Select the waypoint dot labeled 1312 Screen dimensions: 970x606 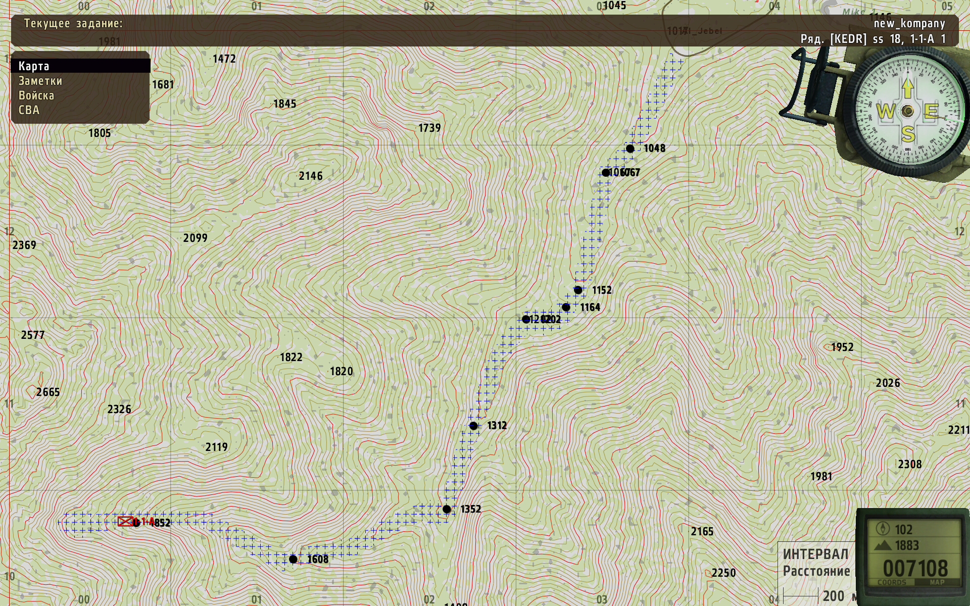click(x=473, y=426)
